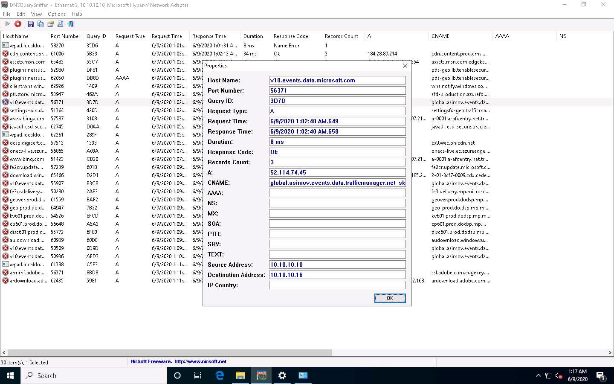The width and height of the screenshot is (614, 384).
Task: Click the row icon for geover.prod.d...
Action: point(6,200)
